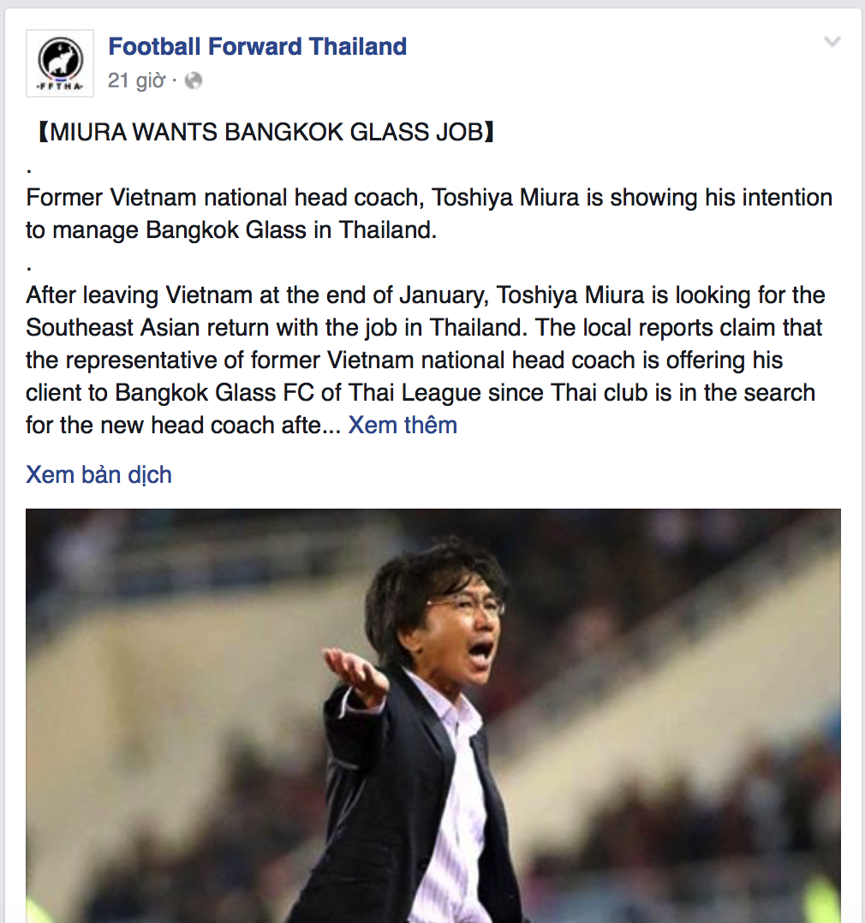The height and width of the screenshot is (923, 865).
Task: Open the coach photo attached to post
Action: pyautogui.click(x=432, y=715)
